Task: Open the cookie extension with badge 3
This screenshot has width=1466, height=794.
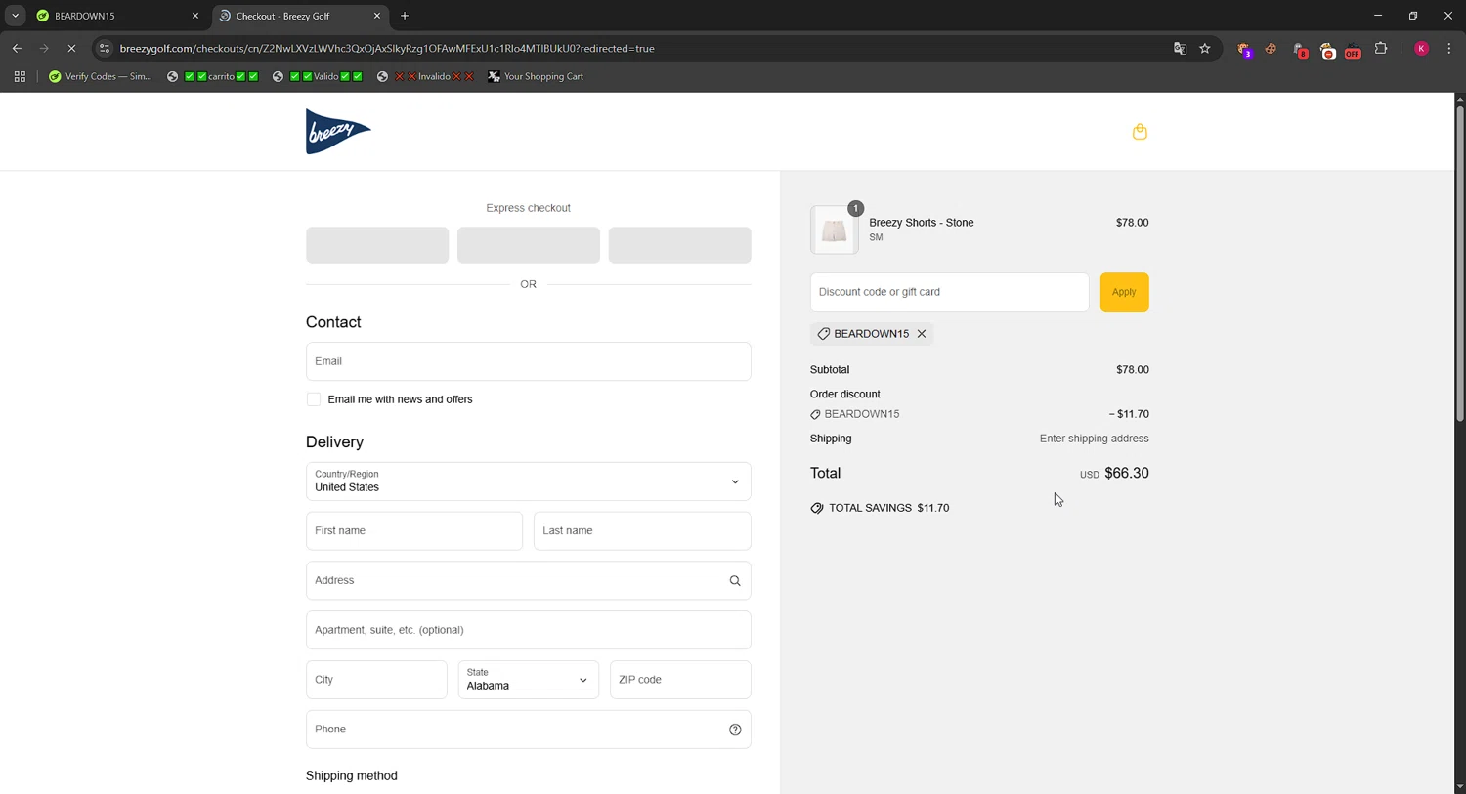Action: point(1244,49)
